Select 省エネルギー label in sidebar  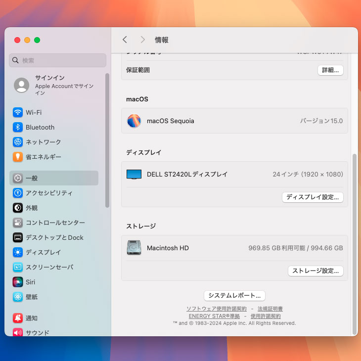[44, 157]
